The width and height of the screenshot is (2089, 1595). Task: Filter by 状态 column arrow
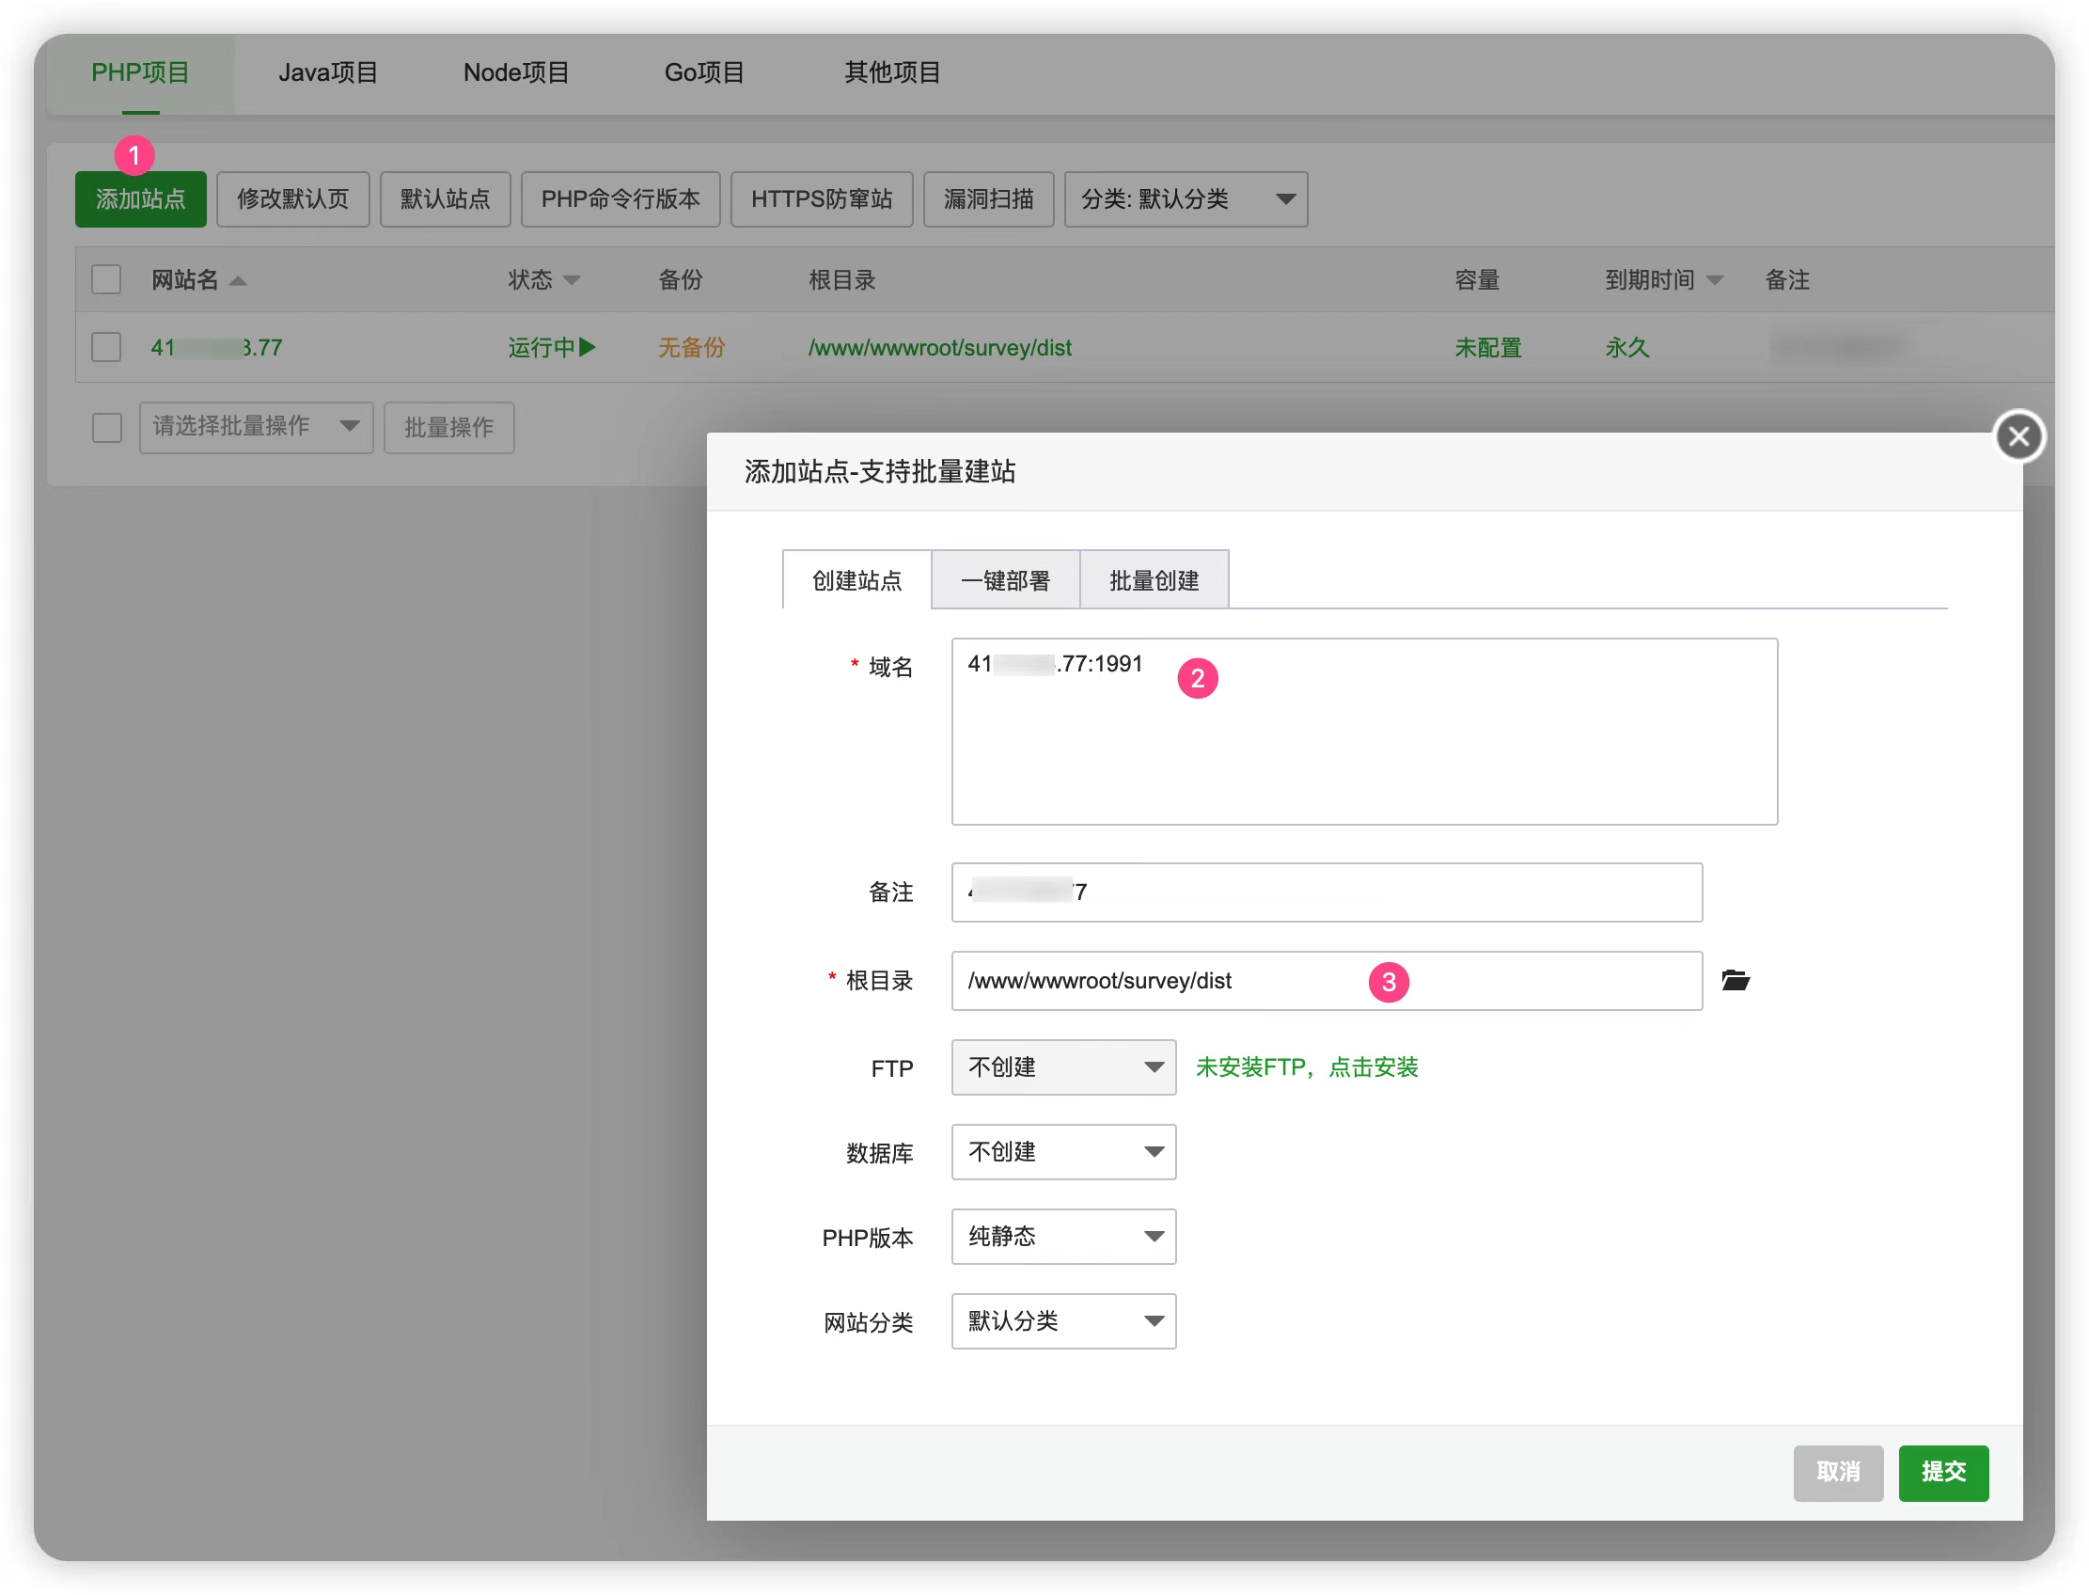[572, 280]
